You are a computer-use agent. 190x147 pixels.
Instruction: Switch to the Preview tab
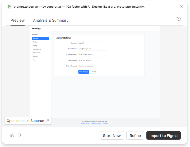pyautogui.click(x=17, y=20)
